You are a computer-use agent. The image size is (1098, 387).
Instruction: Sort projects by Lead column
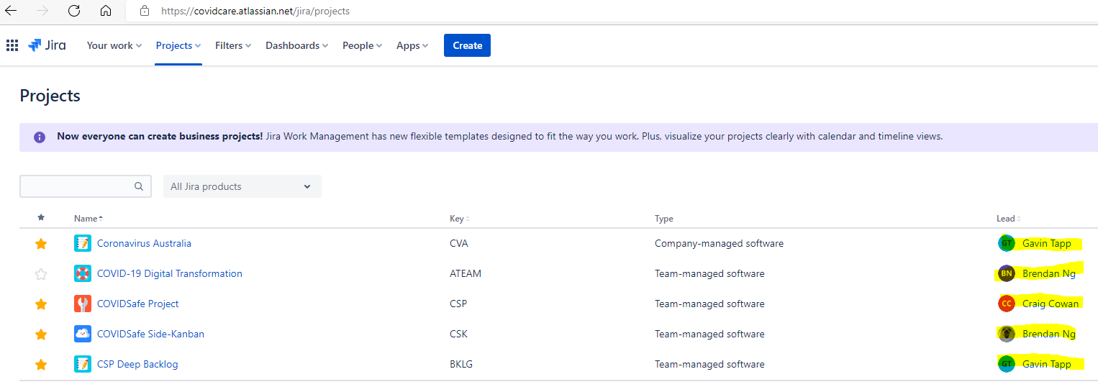point(1009,218)
